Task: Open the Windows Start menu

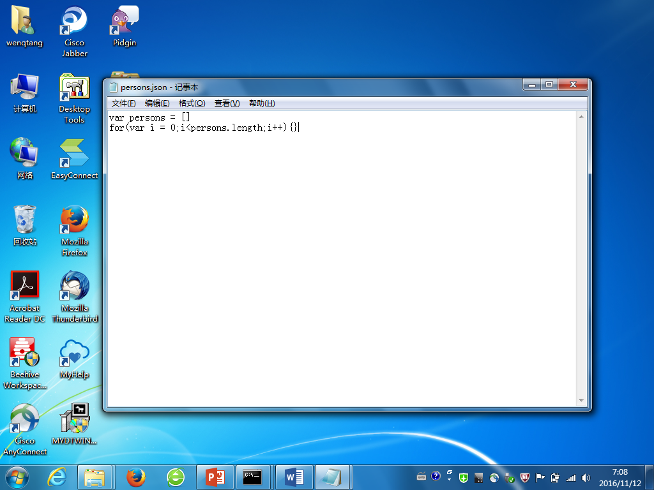Action: click(x=17, y=477)
